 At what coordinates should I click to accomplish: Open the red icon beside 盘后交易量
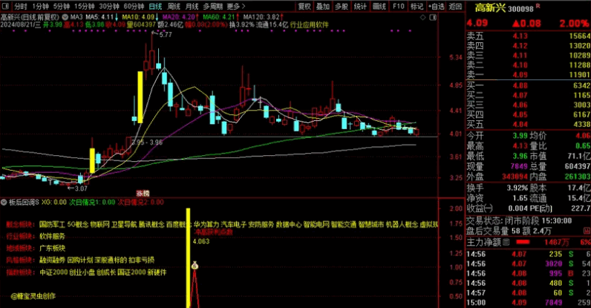(x=587, y=231)
